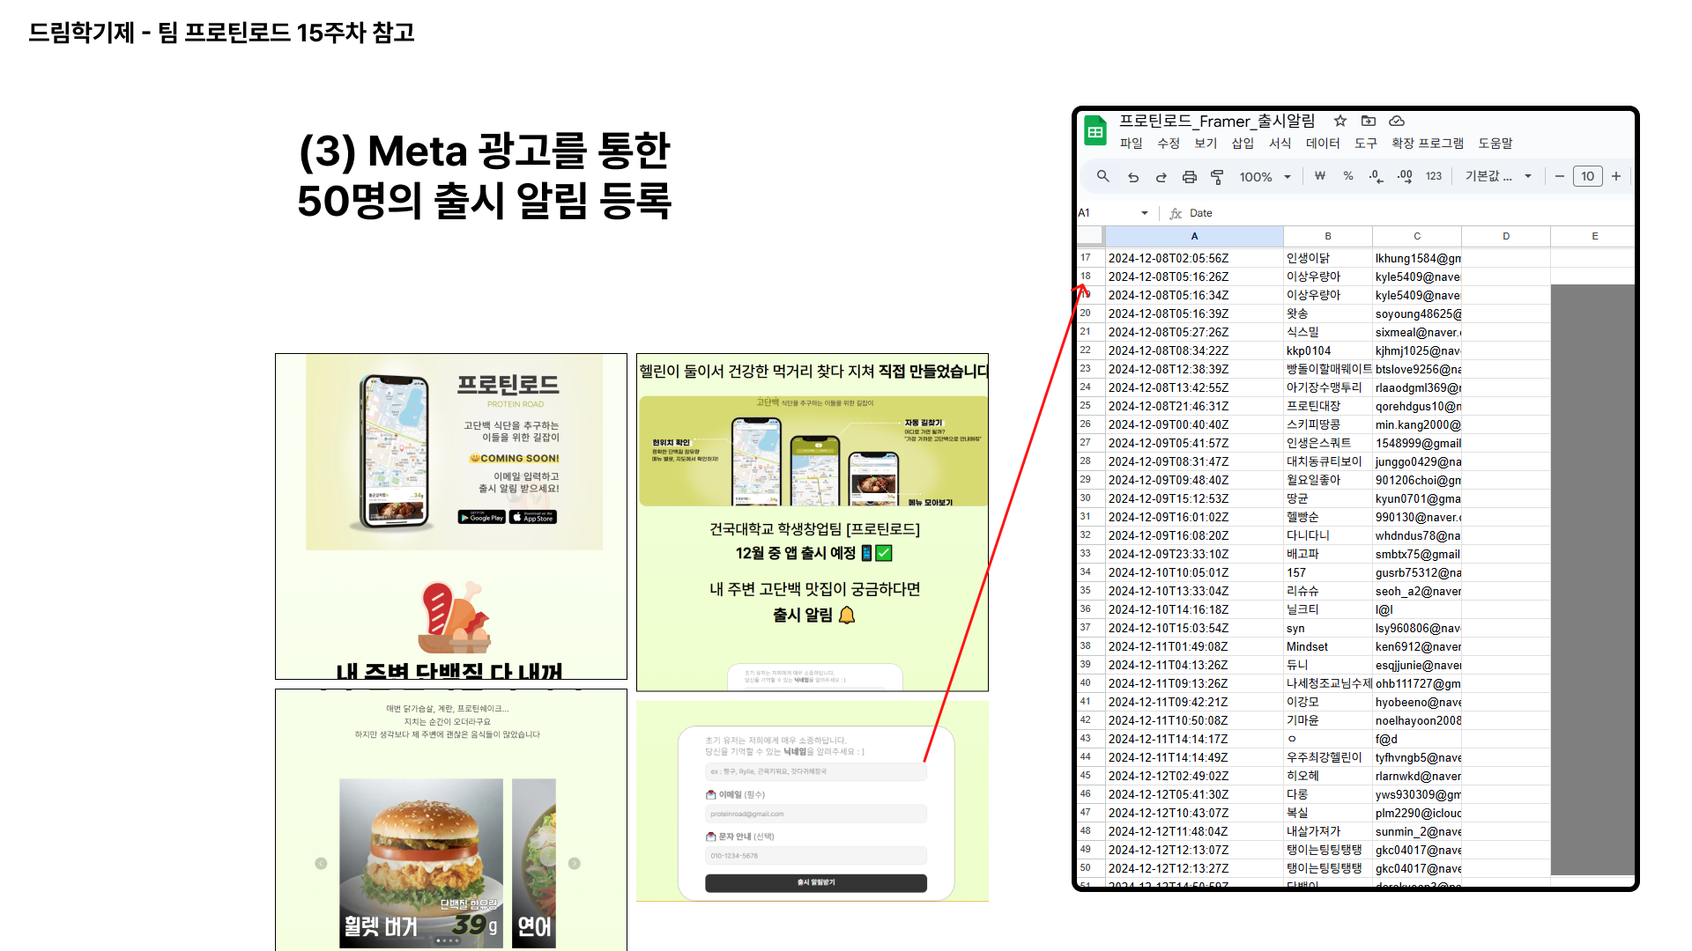Click the 출시 알림받기 submit button
The height and width of the screenshot is (951, 1692).
(816, 882)
